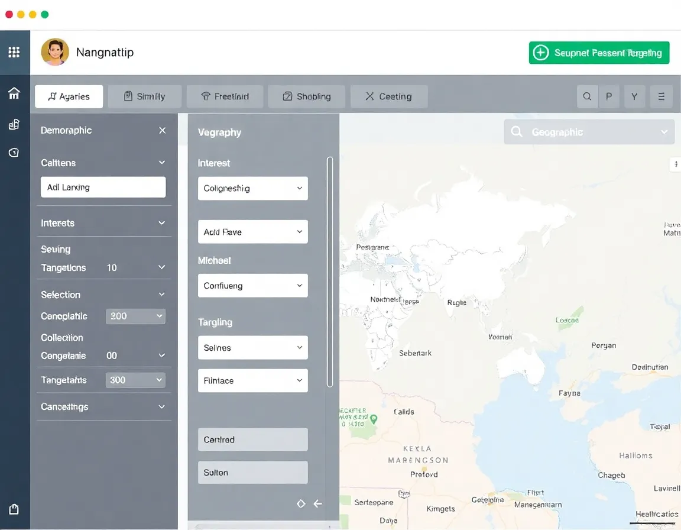Click the Cantred button
This screenshot has width=681, height=530.
tap(252, 439)
